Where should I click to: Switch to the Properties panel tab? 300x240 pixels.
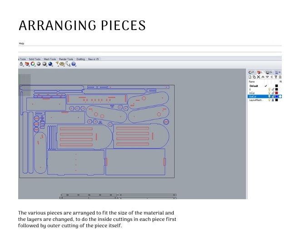pyautogui.click(x=251, y=72)
